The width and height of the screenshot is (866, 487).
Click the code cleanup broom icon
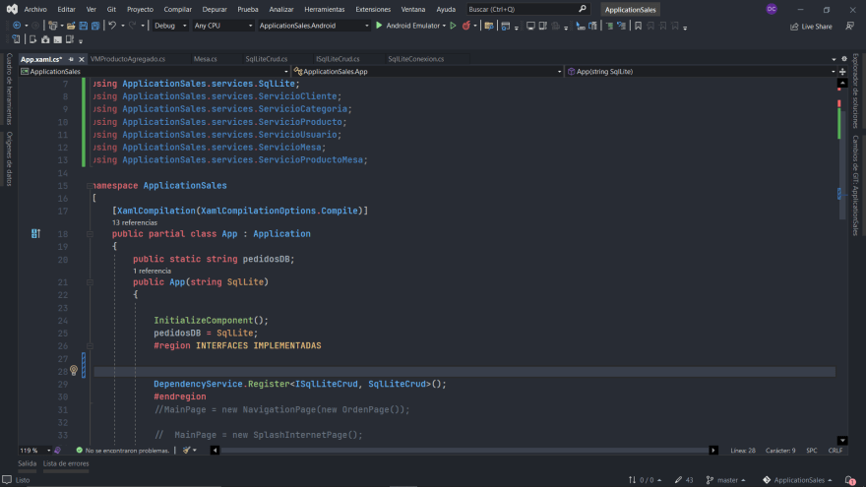tap(187, 450)
